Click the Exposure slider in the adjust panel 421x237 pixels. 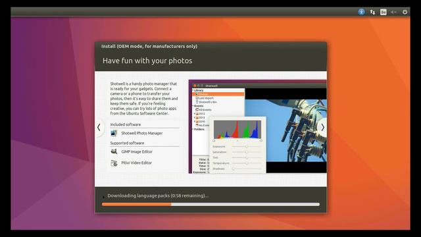click(x=247, y=146)
